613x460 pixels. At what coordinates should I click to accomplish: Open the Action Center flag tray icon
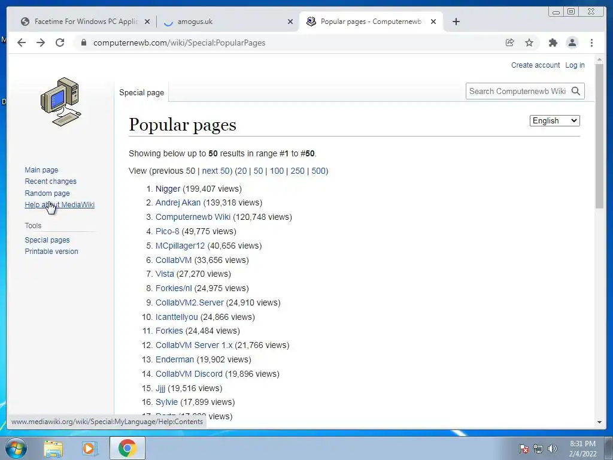click(523, 449)
